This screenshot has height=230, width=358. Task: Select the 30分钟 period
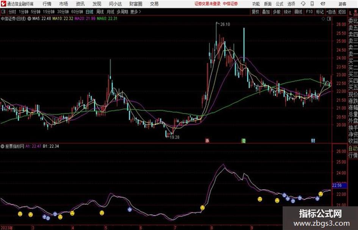pos(63,12)
